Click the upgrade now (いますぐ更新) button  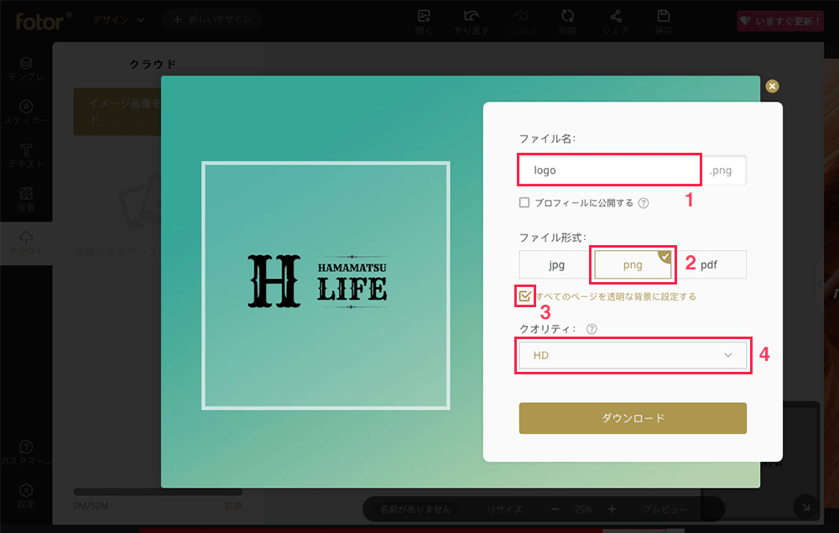point(780,21)
